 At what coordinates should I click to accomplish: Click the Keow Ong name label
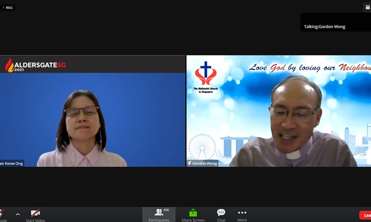pos(11,163)
